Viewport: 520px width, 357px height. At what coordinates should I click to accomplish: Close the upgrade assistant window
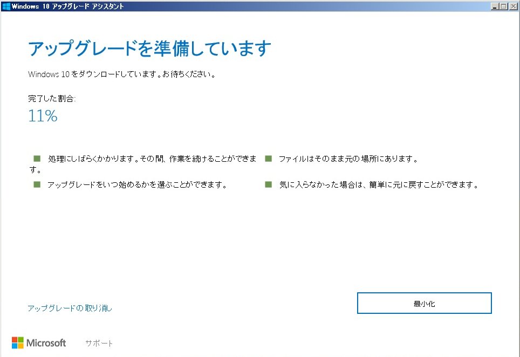[x=514, y=6]
